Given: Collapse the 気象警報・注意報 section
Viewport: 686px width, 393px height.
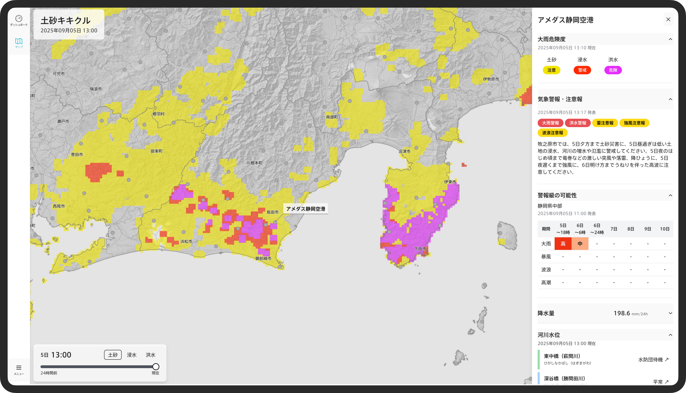Looking at the screenshot, I should (x=670, y=99).
